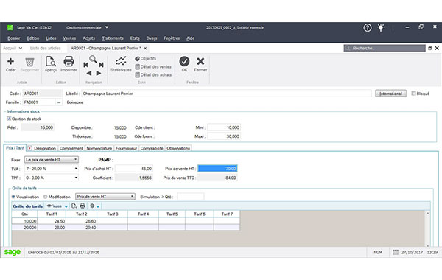Open the Dossier menu
Viewport: 442px width, 280px height.
(x=14, y=38)
